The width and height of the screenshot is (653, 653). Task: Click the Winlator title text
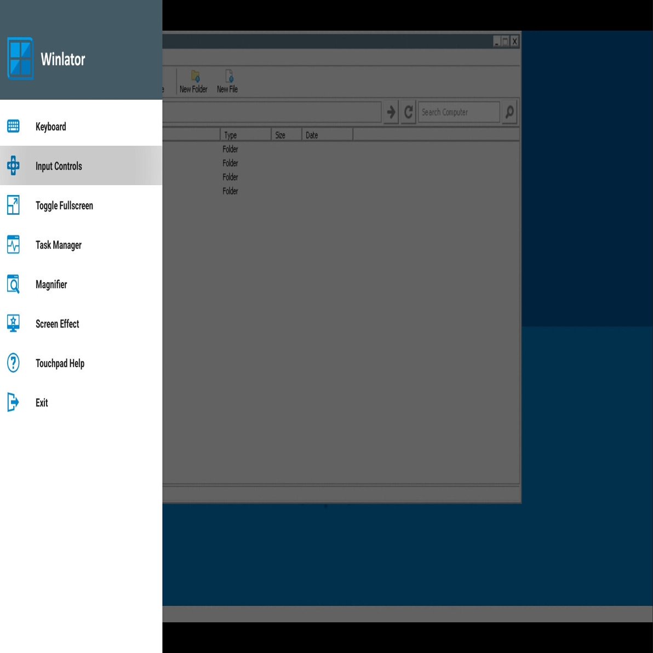click(63, 59)
